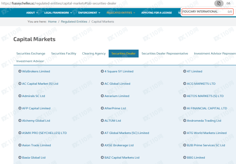
Task: Click arrow icon beside ALTUM Ltd
Action: [x=102, y=120]
